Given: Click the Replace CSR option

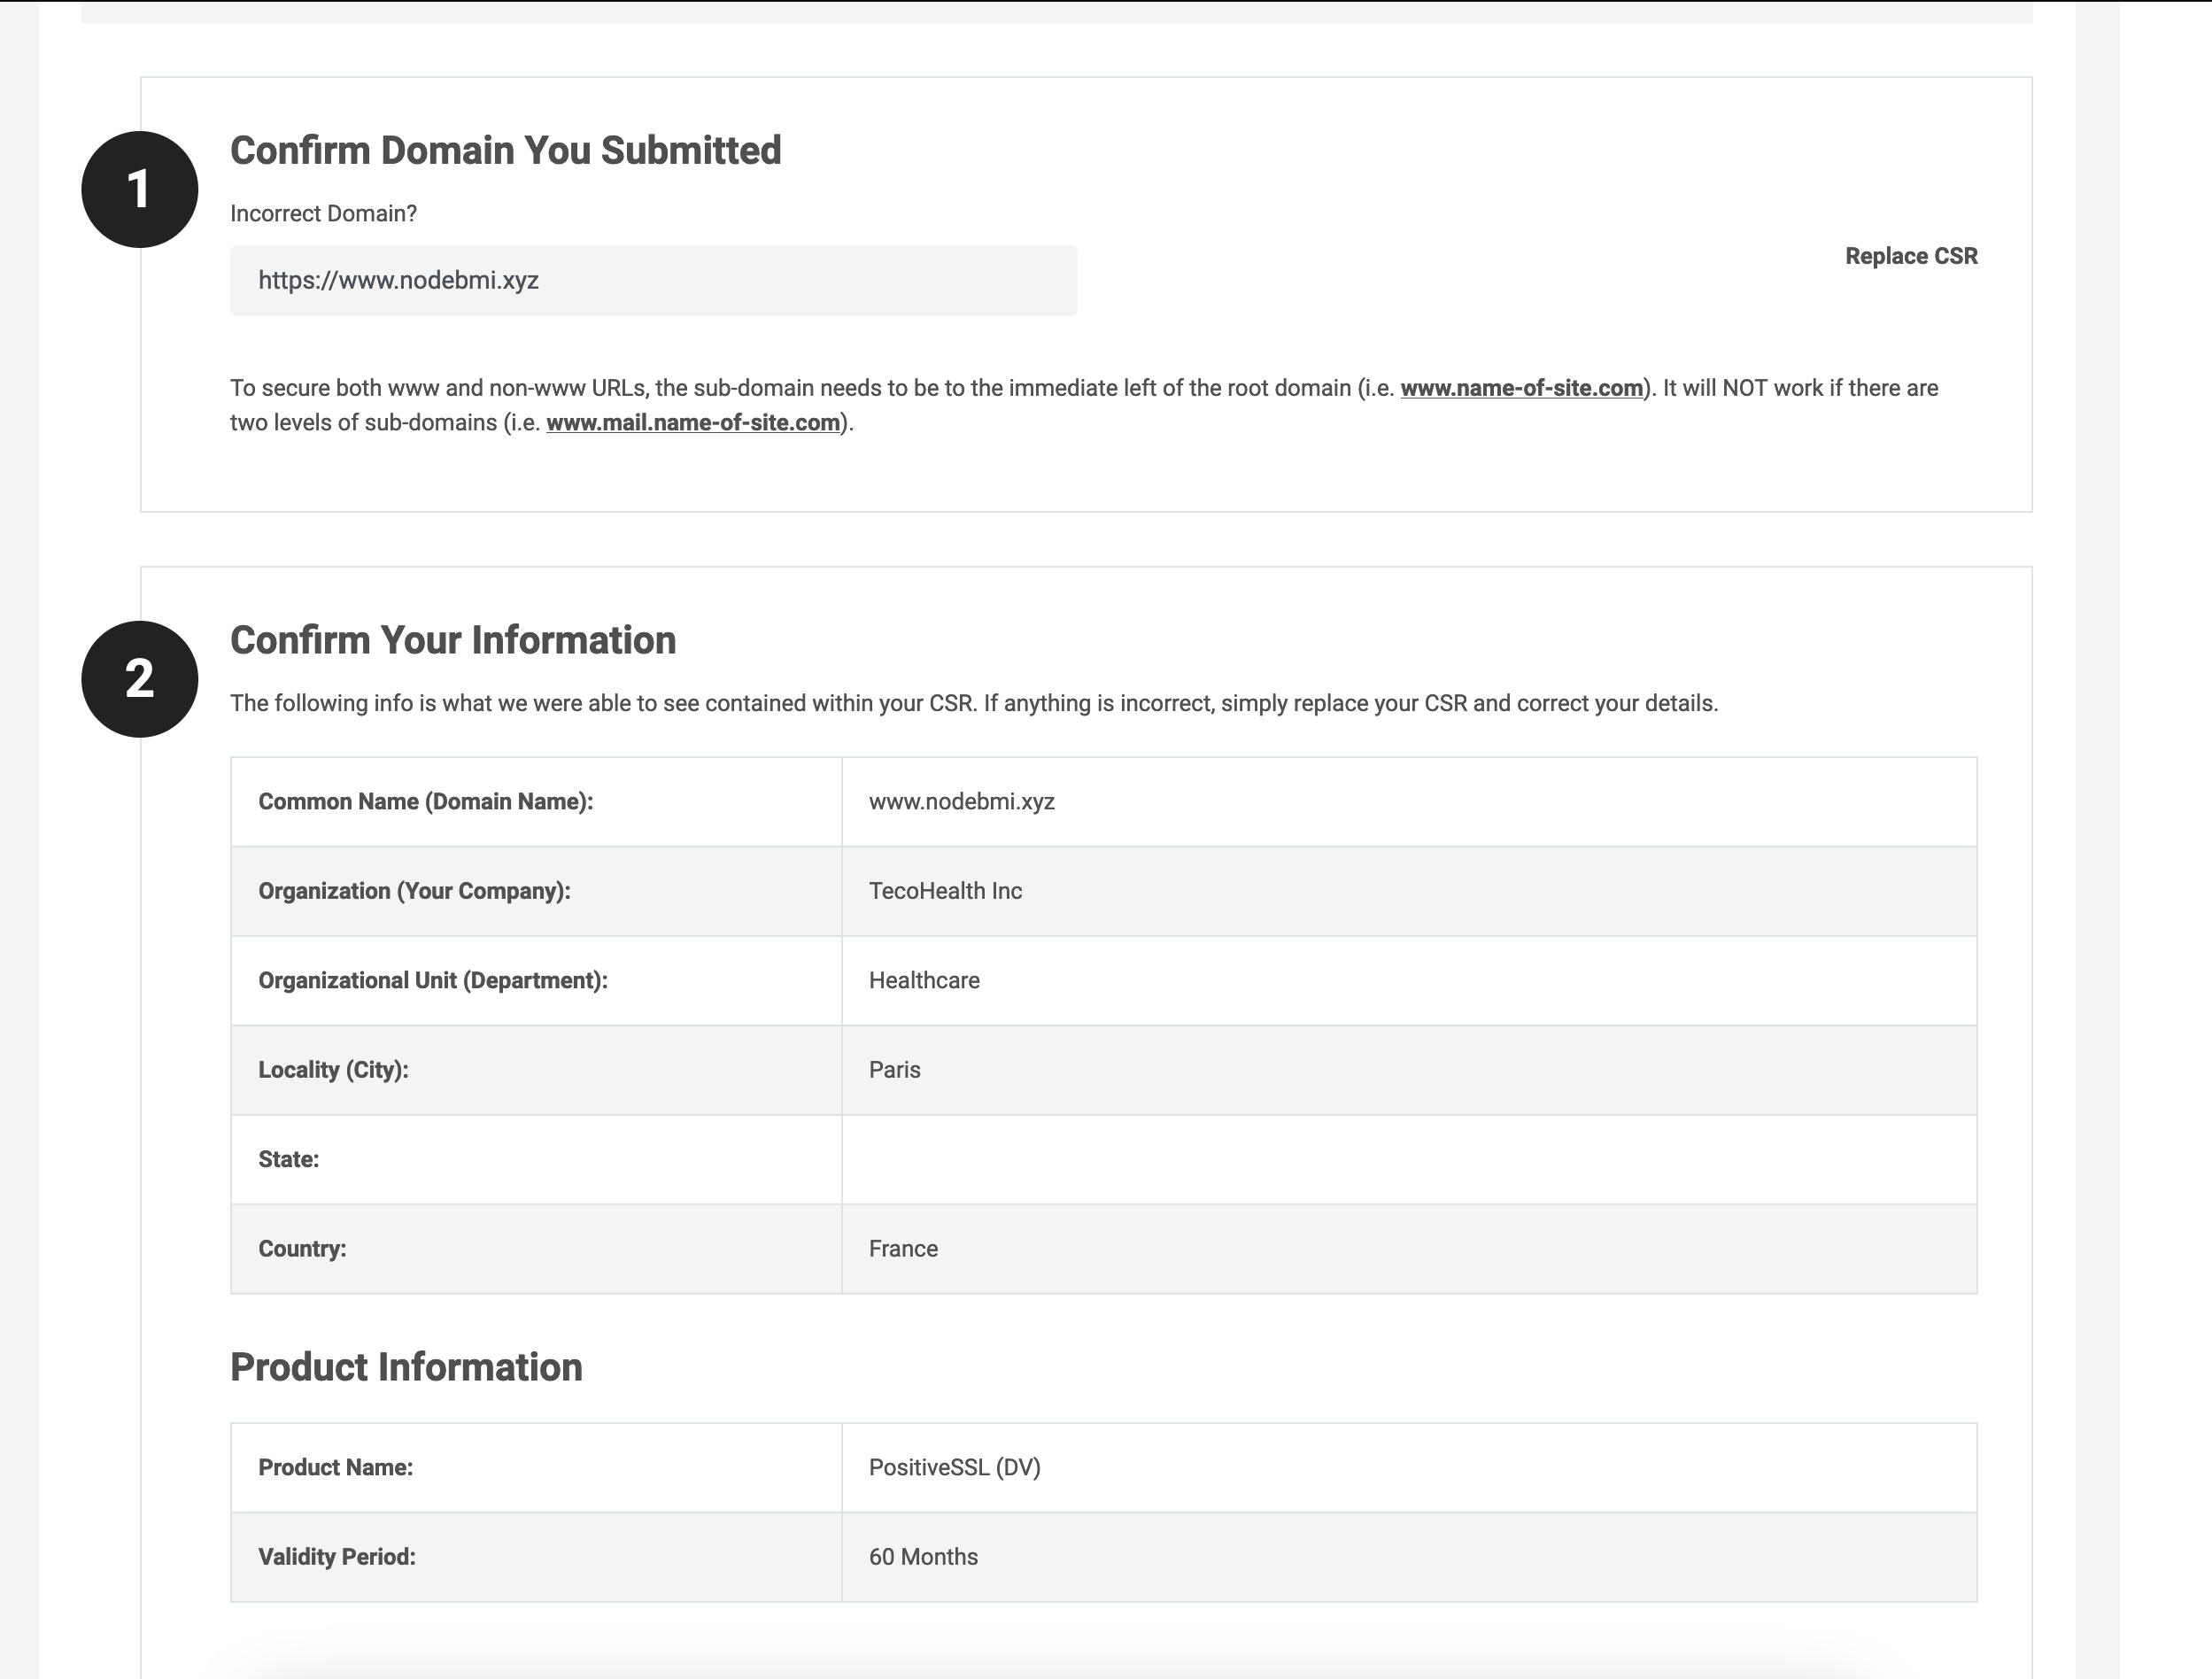Looking at the screenshot, I should coord(1911,255).
